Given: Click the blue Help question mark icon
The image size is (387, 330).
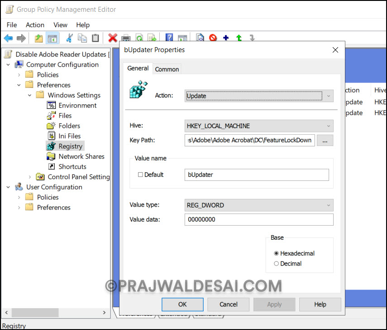Looking at the screenshot, I should [x=169, y=37].
